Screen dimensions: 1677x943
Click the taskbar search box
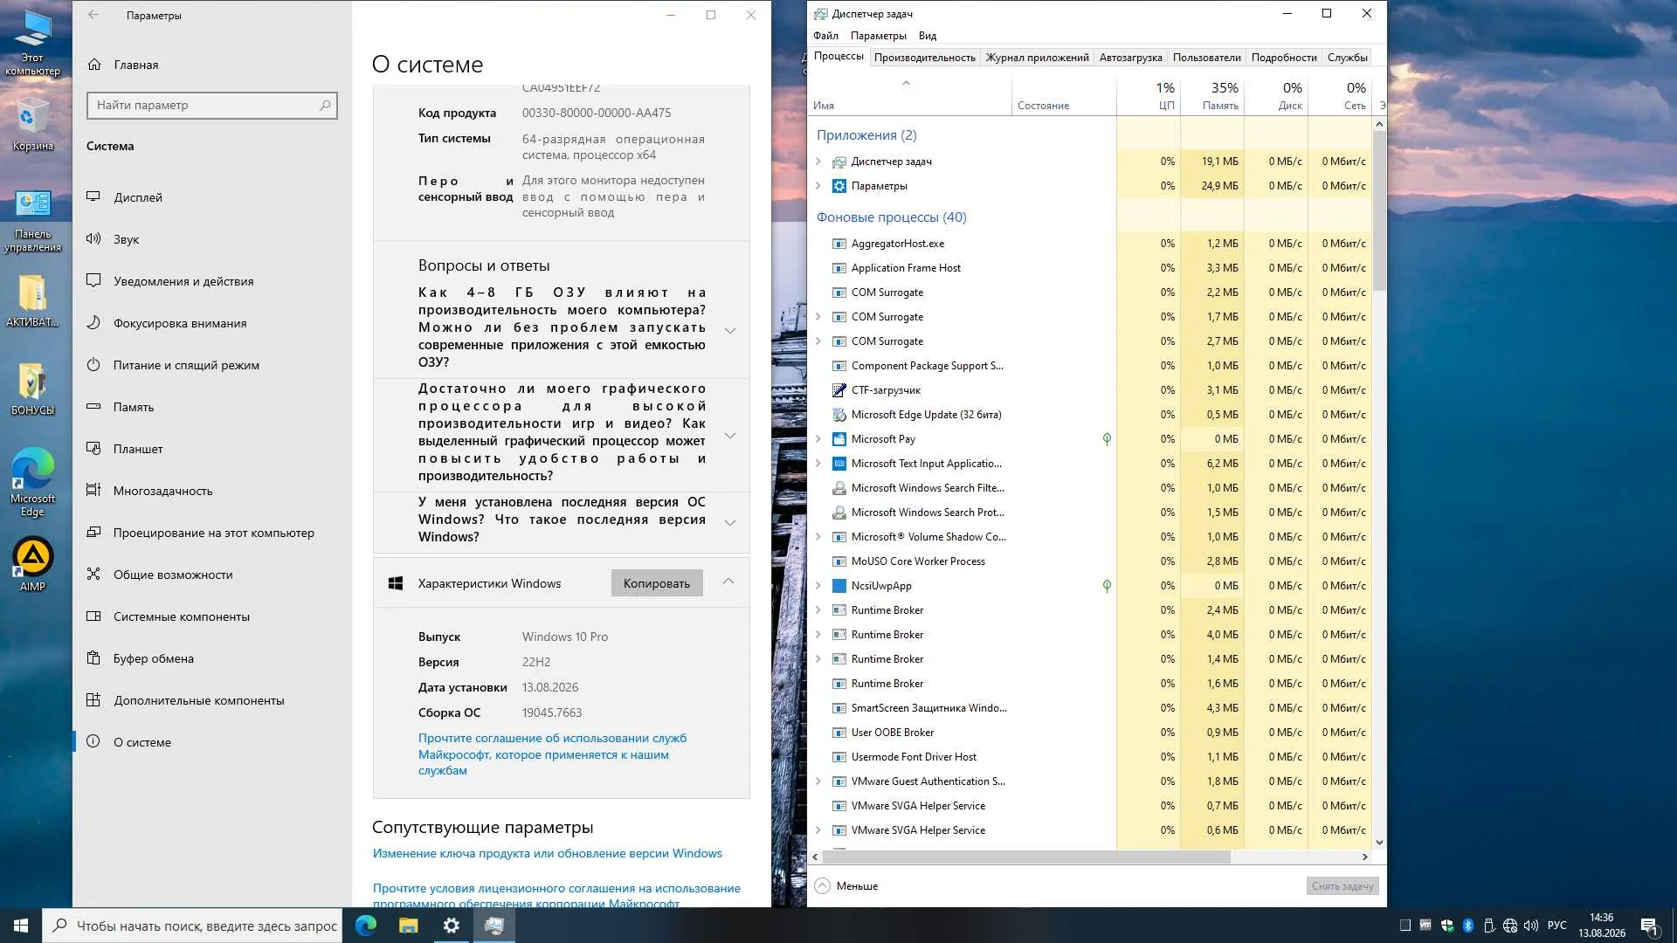click(x=192, y=926)
